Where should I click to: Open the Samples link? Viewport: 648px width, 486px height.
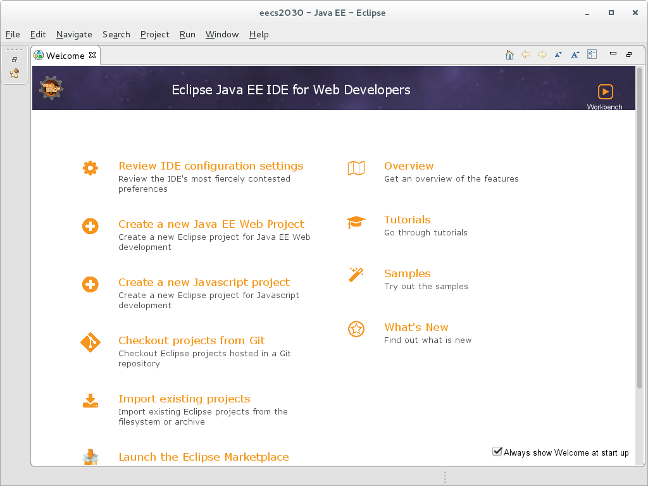[x=407, y=273]
